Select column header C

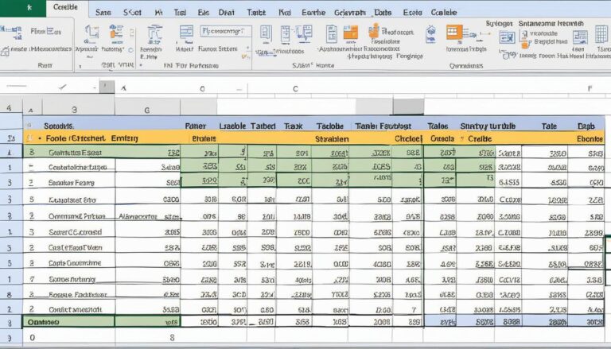click(x=295, y=89)
